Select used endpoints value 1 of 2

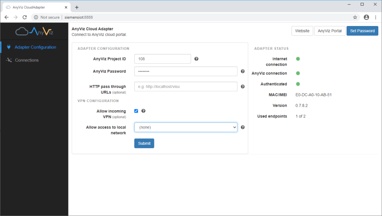pos(301,116)
